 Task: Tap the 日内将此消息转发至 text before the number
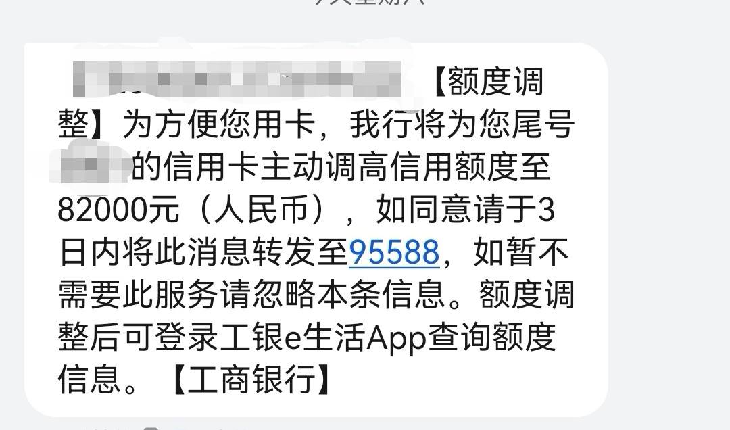pyautogui.click(x=203, y=252)
